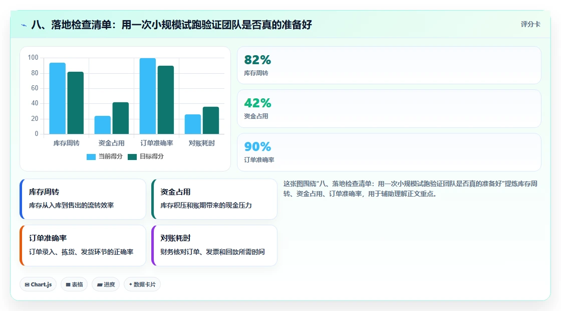This screenshot has height=311, width=561.
Task: Click the bar icon inside the 进度 chip
Action: 100,285
